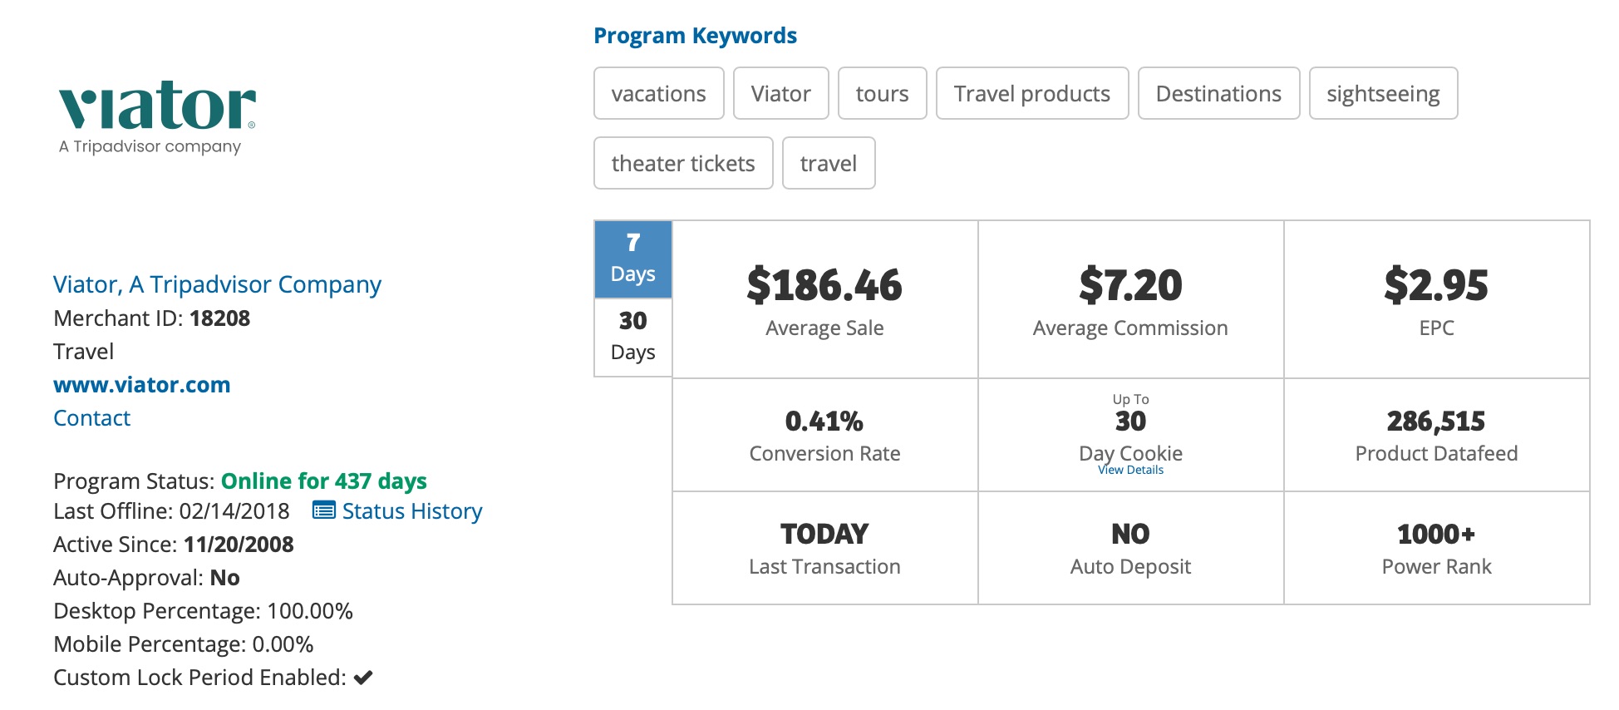Viewport: 1619px width, 710px height.
Task: Click the Program Keywords heading
Action: pos(695,36)
